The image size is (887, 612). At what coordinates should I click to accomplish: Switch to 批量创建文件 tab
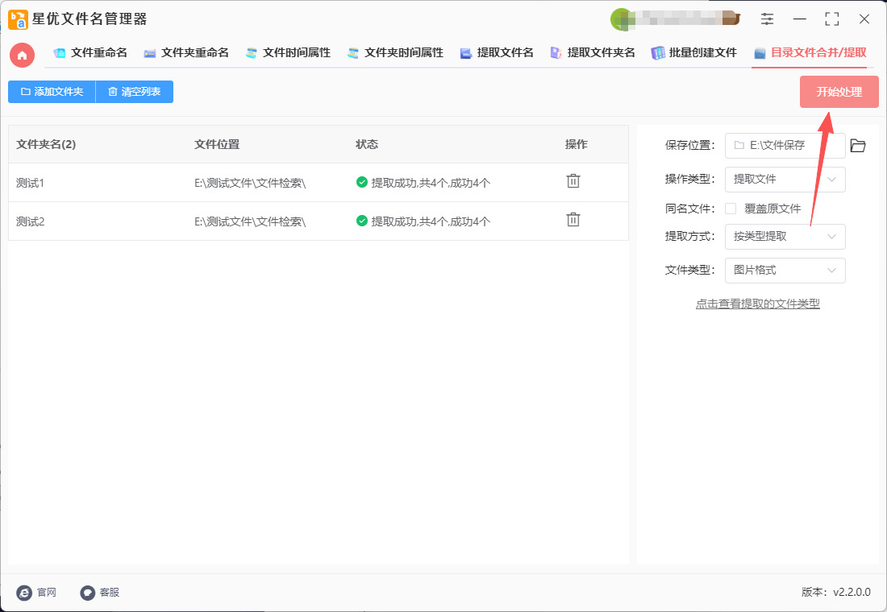(694, 53)
